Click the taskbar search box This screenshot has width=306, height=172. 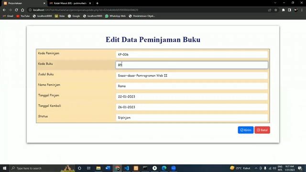42,168
